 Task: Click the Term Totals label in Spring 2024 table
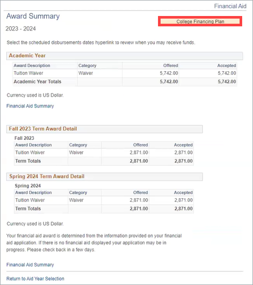pos(28,209)
